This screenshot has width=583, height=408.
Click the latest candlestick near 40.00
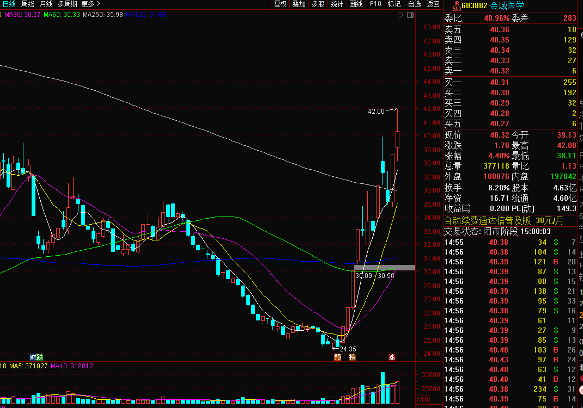(397, 140)
